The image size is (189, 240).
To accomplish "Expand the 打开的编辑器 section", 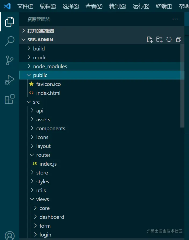I will point(23,31).
